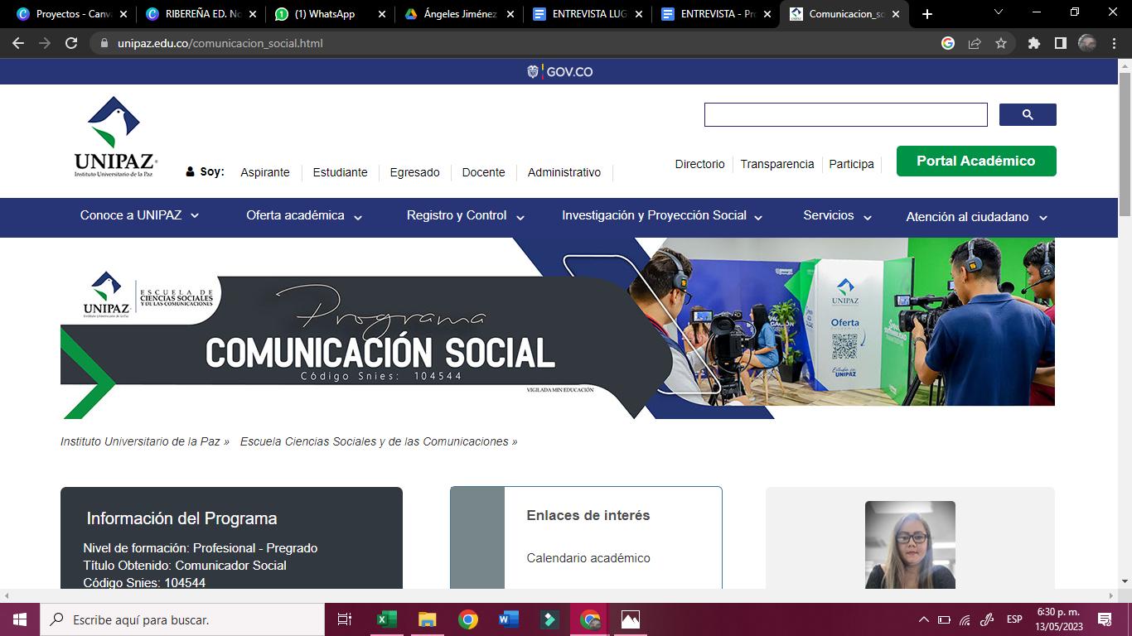Image resolution: width=1132 pixels, height=636 pixels.
Task: Open the Egresado link
Action: pos(414,172)
